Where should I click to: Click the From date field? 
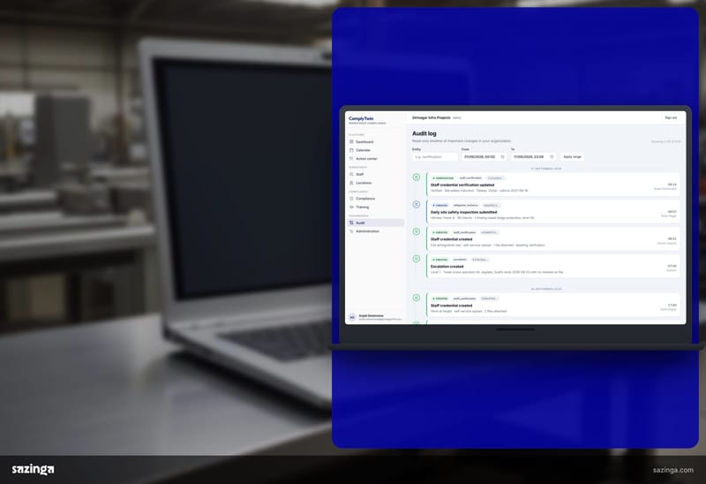click(x=484, y=157)
